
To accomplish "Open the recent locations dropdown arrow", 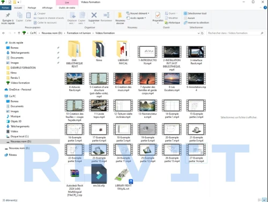I will 14,33.
